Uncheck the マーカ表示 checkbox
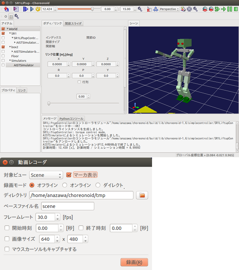Image resolution: width=239 pixels, height=270 pixels. click(69, 175)
